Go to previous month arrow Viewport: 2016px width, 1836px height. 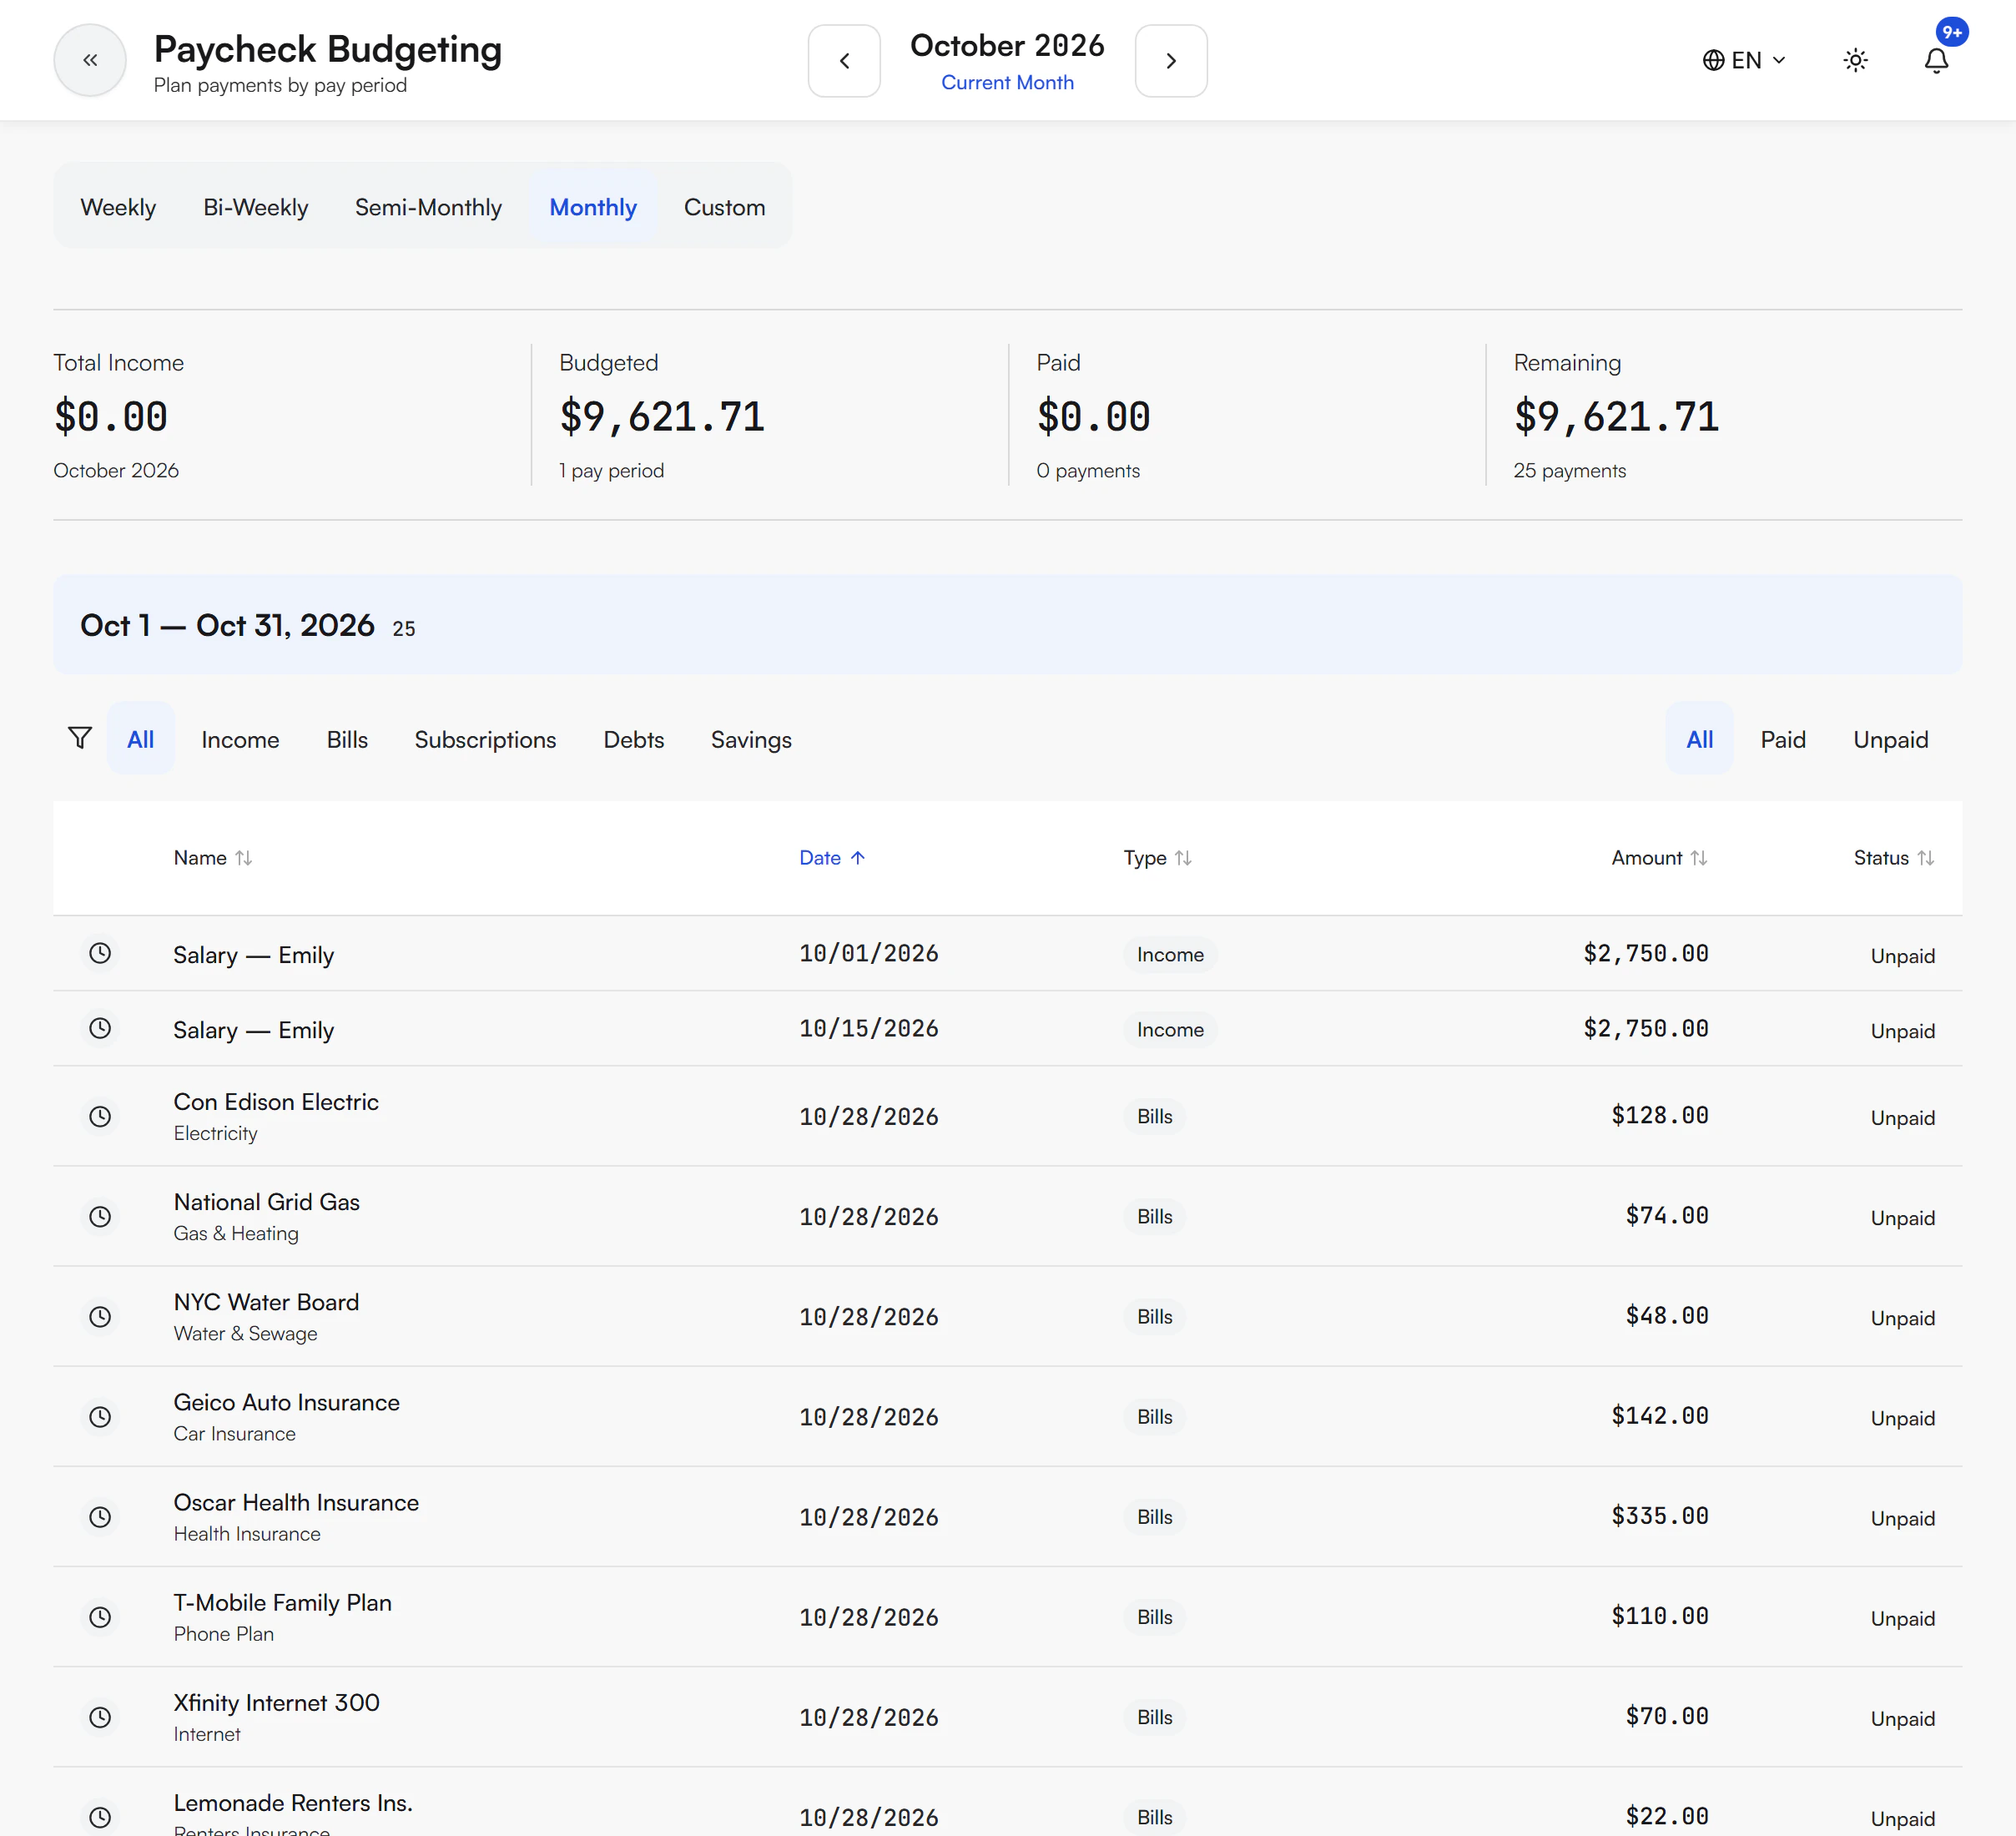point(844,60)
